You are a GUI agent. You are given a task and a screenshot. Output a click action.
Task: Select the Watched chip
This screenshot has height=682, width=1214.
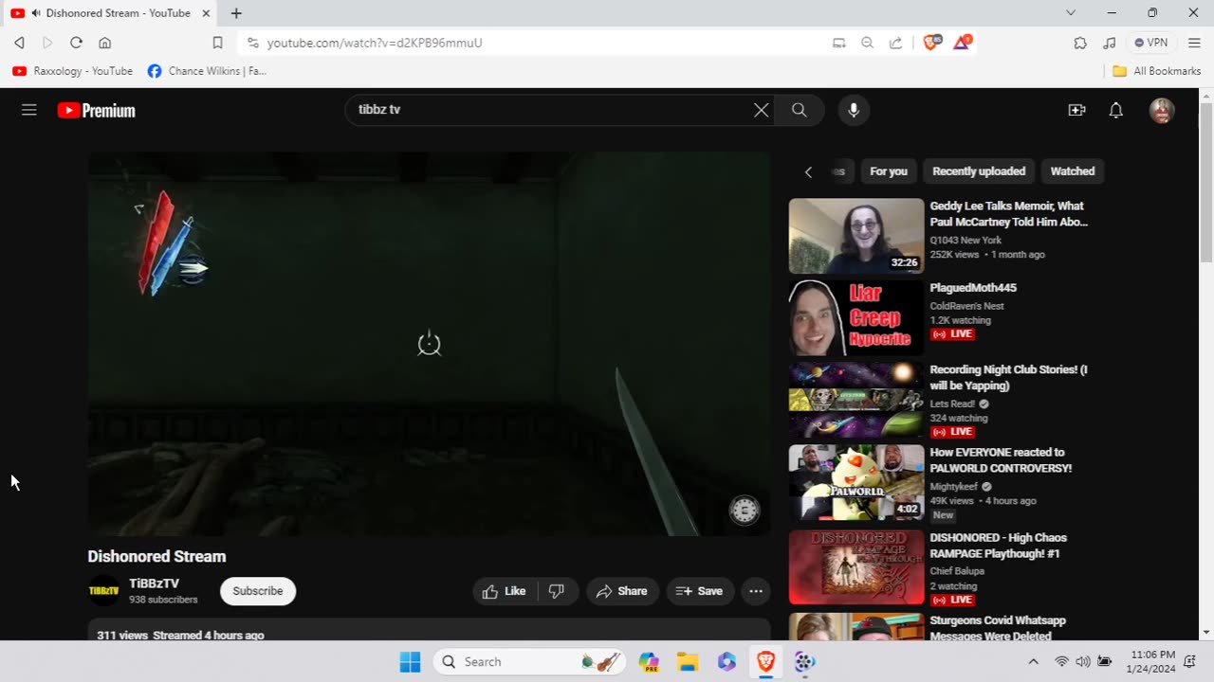point(1073,171)
